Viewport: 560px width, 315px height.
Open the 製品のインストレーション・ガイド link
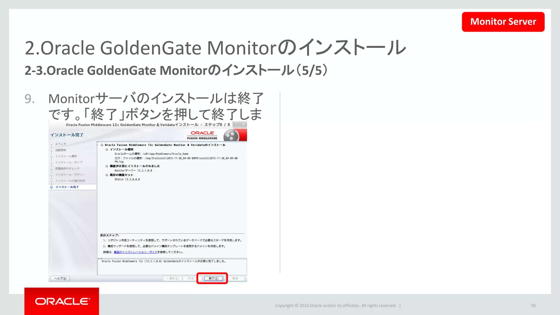pos(136,252)
